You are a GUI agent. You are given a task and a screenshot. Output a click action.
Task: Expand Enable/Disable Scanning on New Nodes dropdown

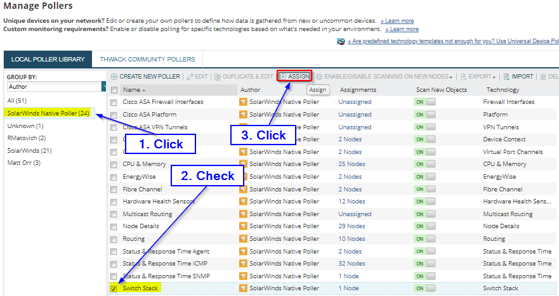coord(451,77)
